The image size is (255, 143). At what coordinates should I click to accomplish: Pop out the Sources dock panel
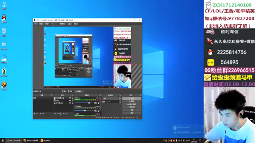pos(72,95)
